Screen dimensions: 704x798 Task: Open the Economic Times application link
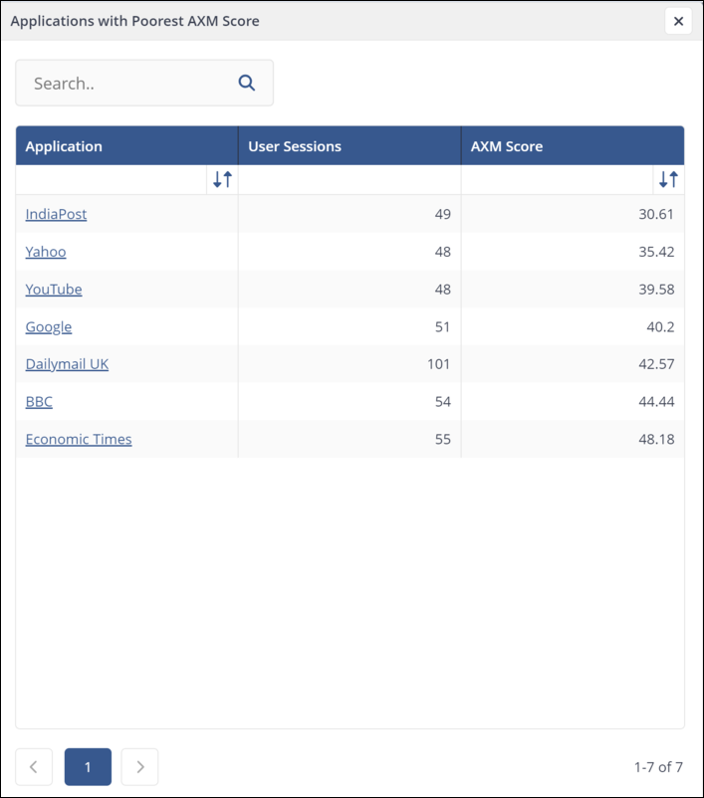(x=79, y=439)
